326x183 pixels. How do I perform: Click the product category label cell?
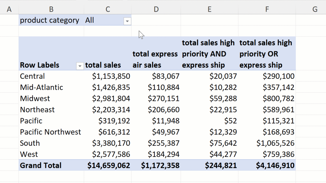[x=50, y=20]
